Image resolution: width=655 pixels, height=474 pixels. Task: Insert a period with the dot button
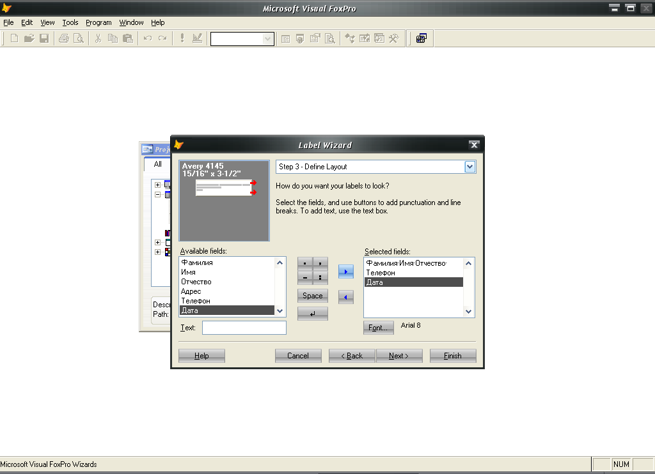coord(305,263)
